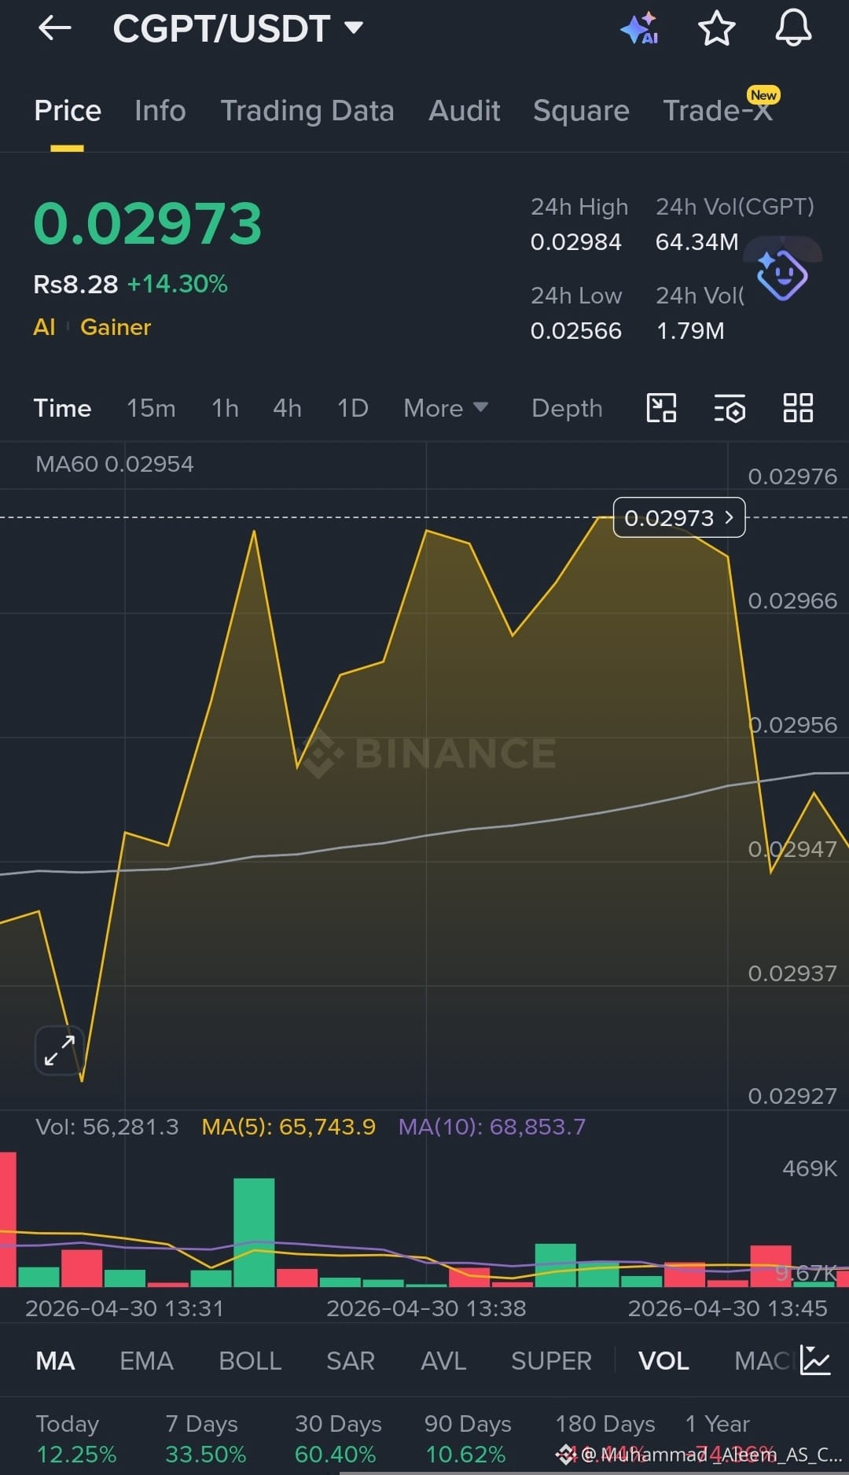Tap the +14.30% change value
This screenshot has height=1475, width=849.
coord(178,284)
